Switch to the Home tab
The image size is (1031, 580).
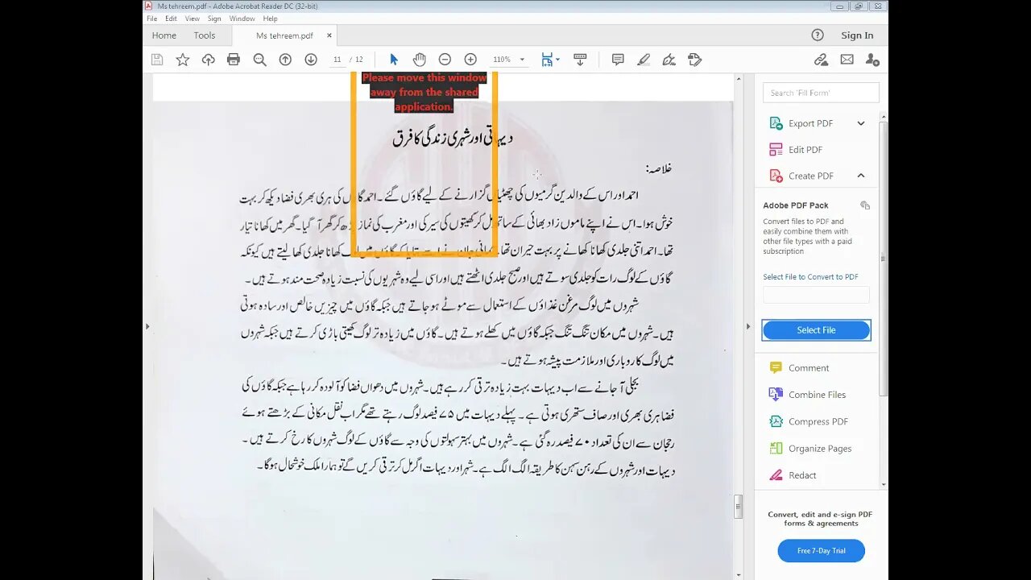pos(164,35)
